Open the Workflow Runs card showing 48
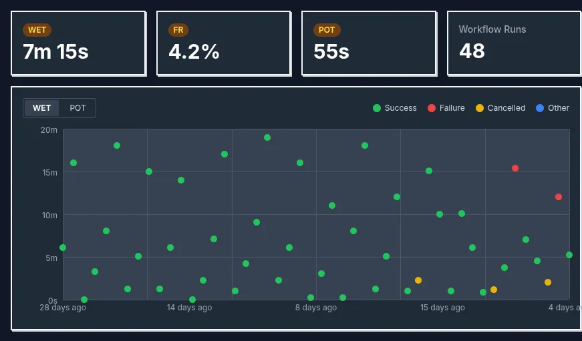 coord(513,43)
